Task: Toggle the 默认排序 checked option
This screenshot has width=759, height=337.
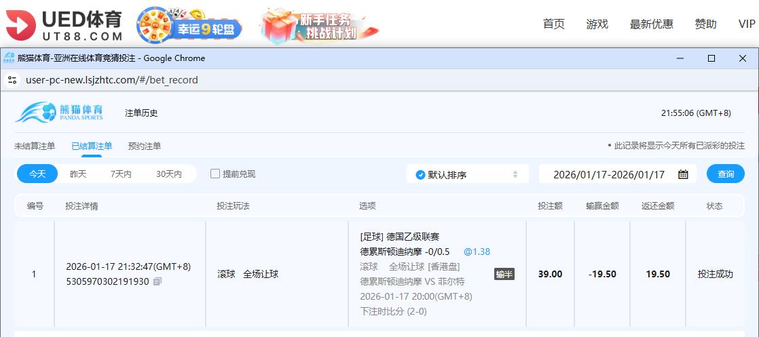Action: tap(420, 174)
